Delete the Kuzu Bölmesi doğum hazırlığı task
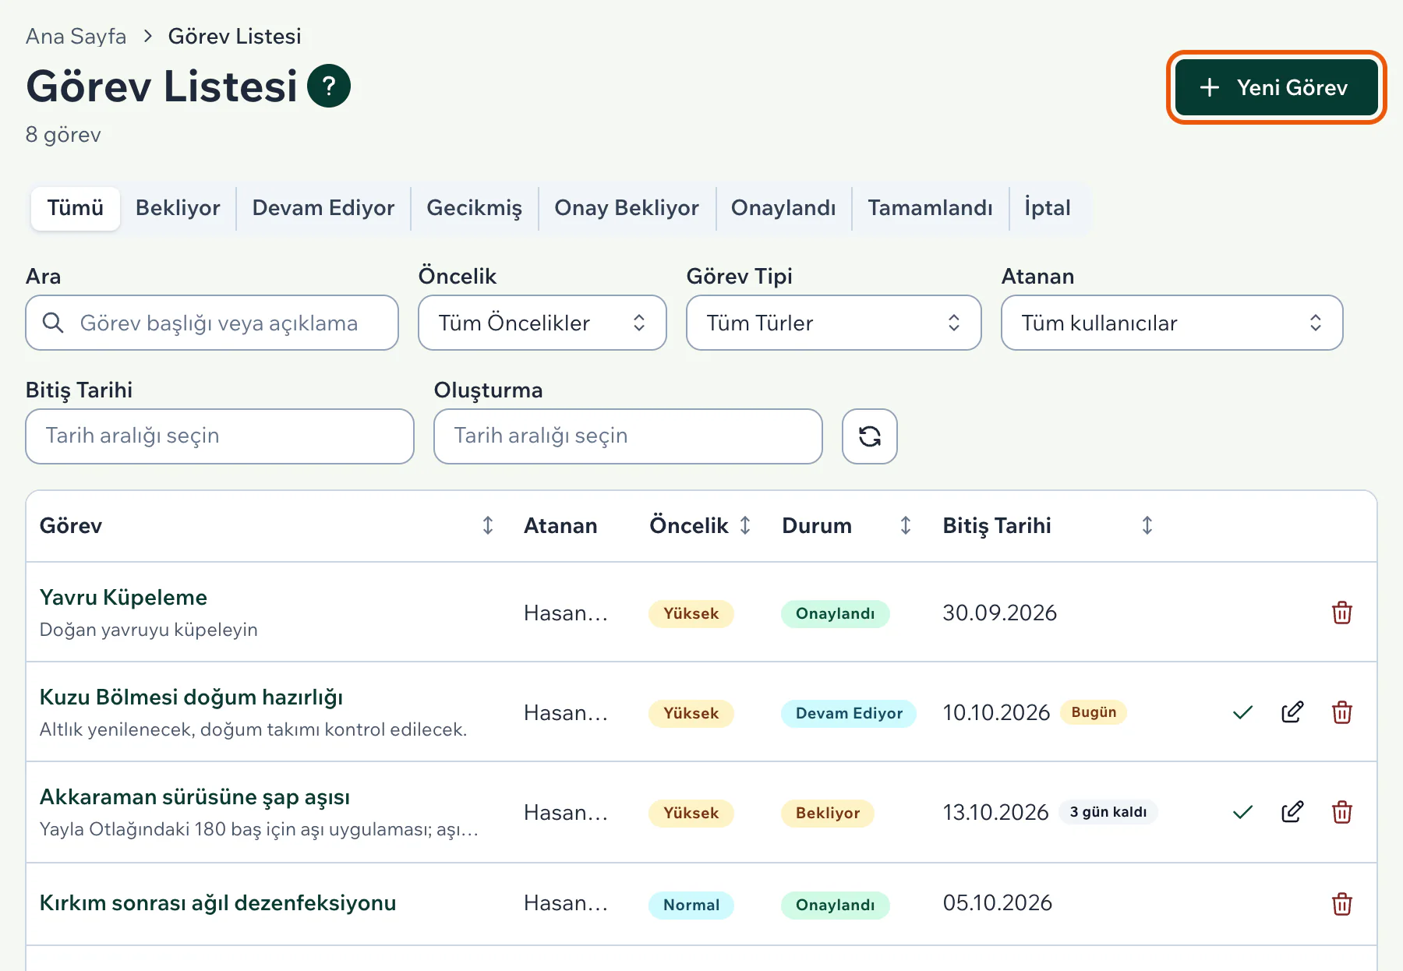This screenshot has height=971, width=1403. [1342, 712]
